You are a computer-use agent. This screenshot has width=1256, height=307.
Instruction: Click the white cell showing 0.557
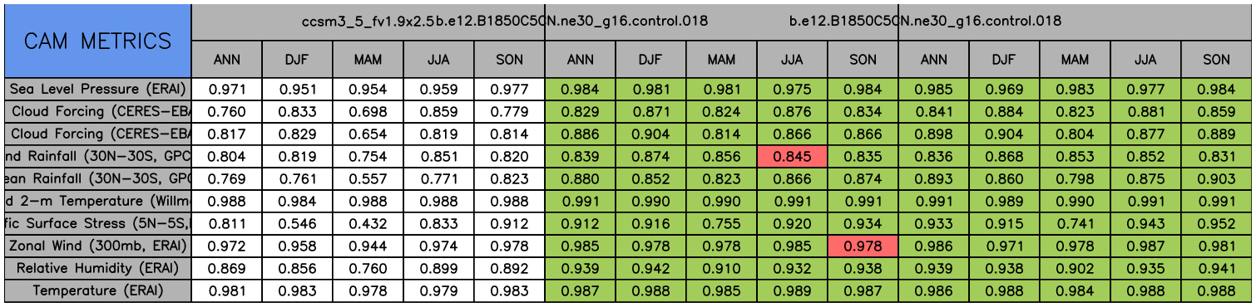pyautogui.click(x=368, y=178)
